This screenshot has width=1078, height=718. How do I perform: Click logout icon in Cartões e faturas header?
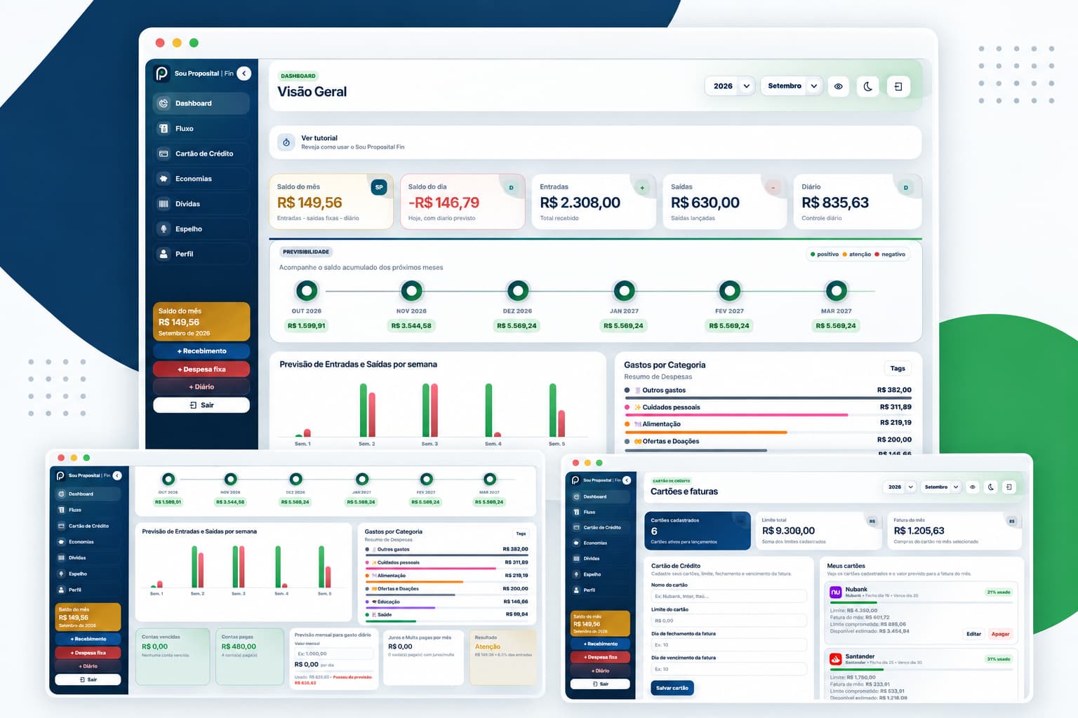pos(1009,487)
